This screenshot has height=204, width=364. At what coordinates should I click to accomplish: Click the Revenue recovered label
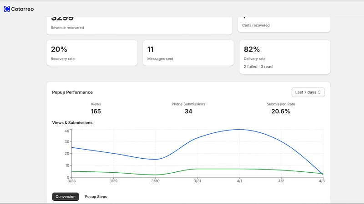click(67, 28)
